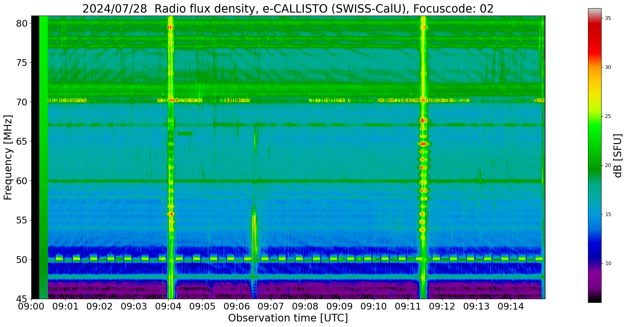Viewport: 627px width, 327px height.
Task: Click the 09:04 time tick label
Action: pos(168,306)
